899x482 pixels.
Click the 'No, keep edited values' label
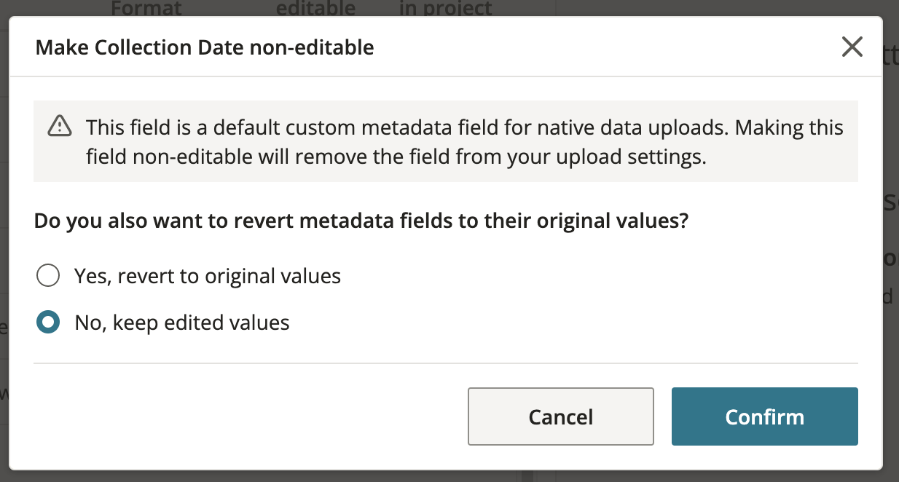[182, 323]
